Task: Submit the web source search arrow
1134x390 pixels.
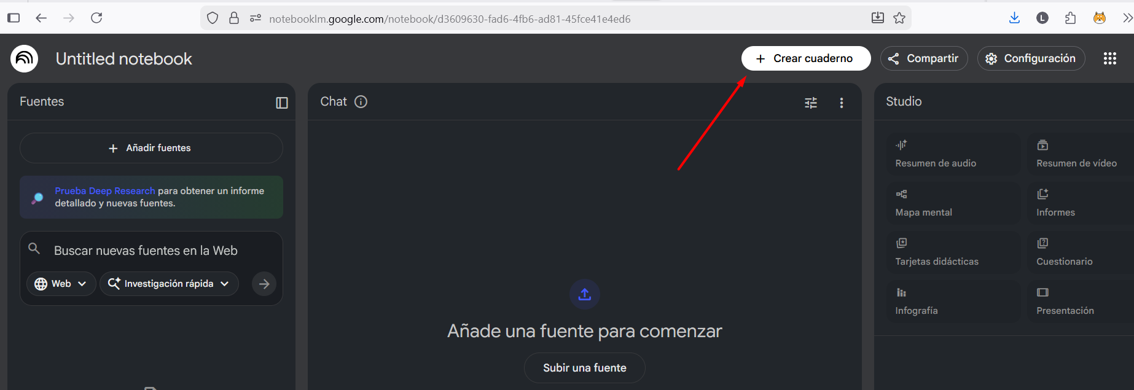Action: [264, 284]
